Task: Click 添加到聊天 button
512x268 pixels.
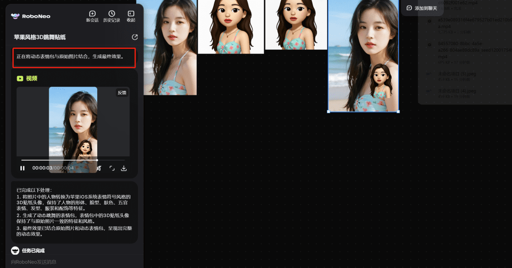Action: (x=422, y=8)
